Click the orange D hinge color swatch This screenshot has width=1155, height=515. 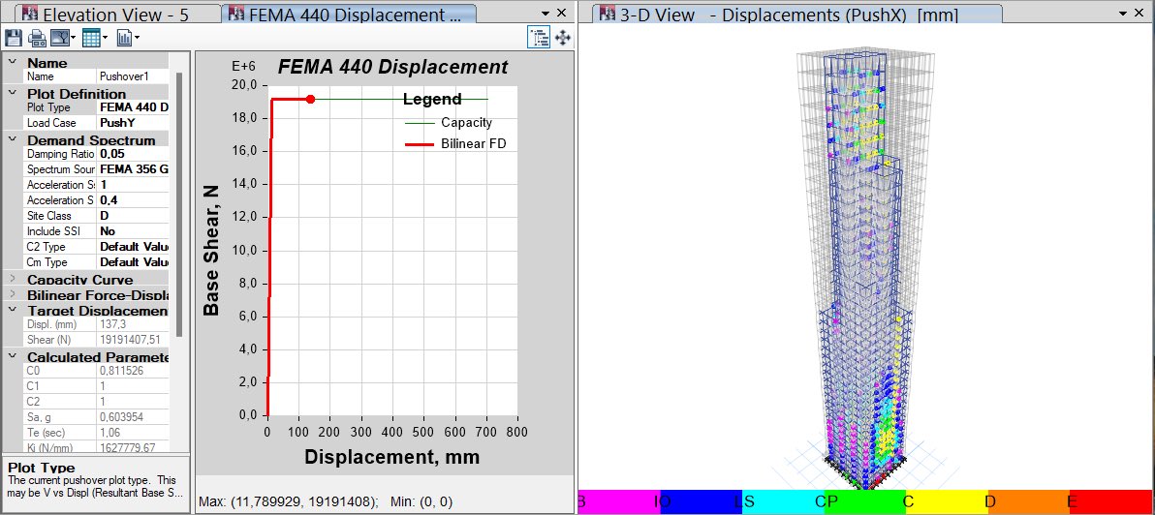[1028, 501]
